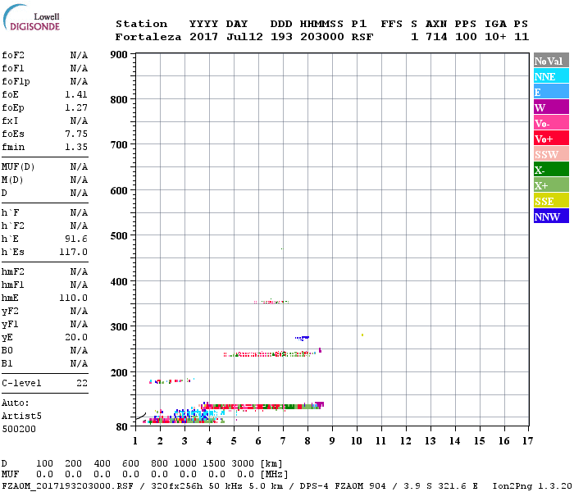Click the h`Es value 117.0
The height and width of the screenshot is (492, 574).
pos(73,253)
